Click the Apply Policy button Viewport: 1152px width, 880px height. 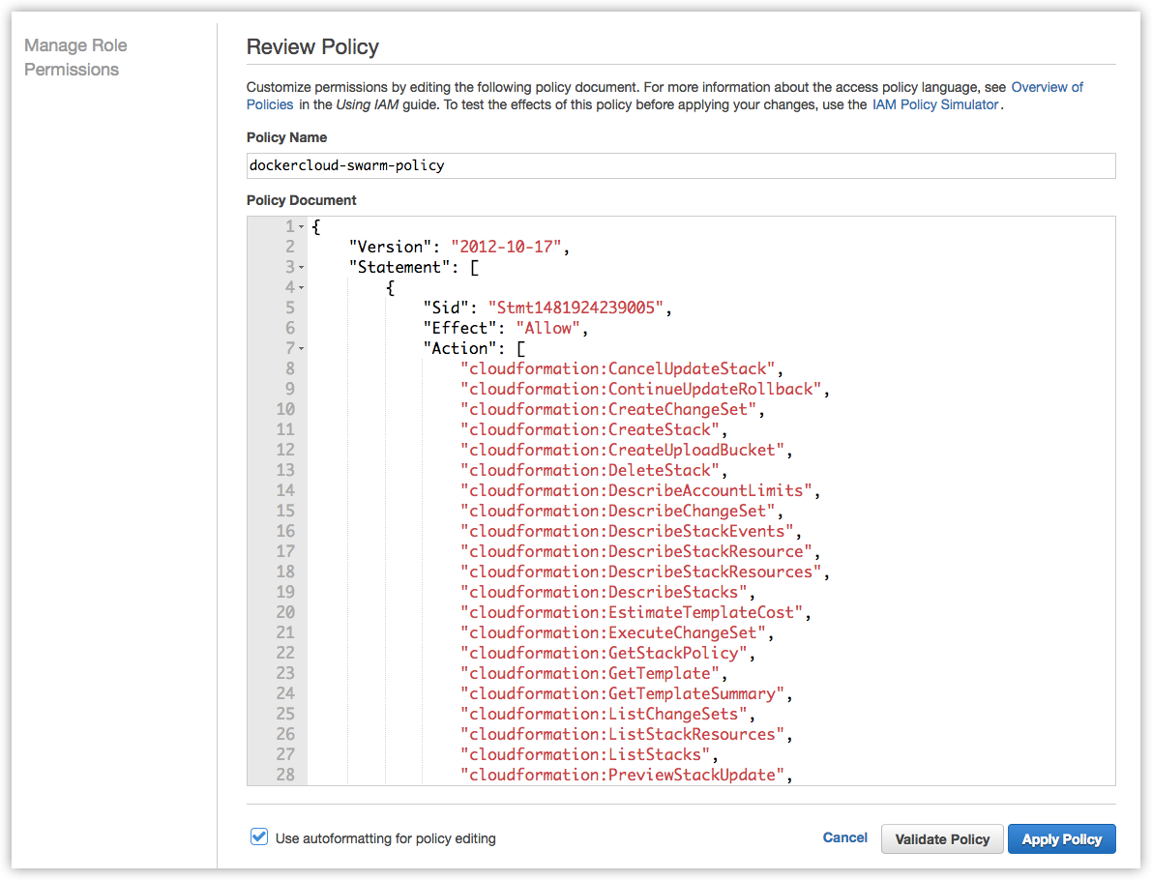point(1061,839)
